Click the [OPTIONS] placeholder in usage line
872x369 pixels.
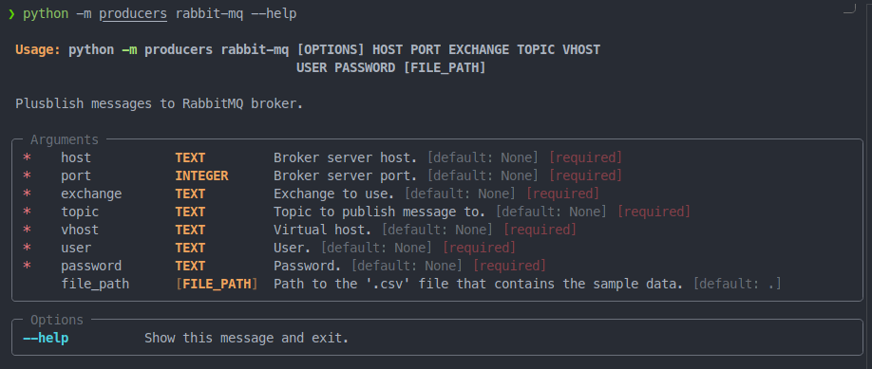(x=331, y=50)
